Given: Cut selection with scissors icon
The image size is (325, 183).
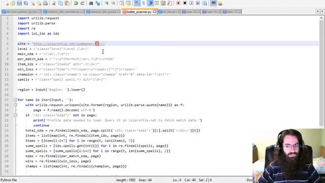Looking at the screenshot, I should coord(54,3).
